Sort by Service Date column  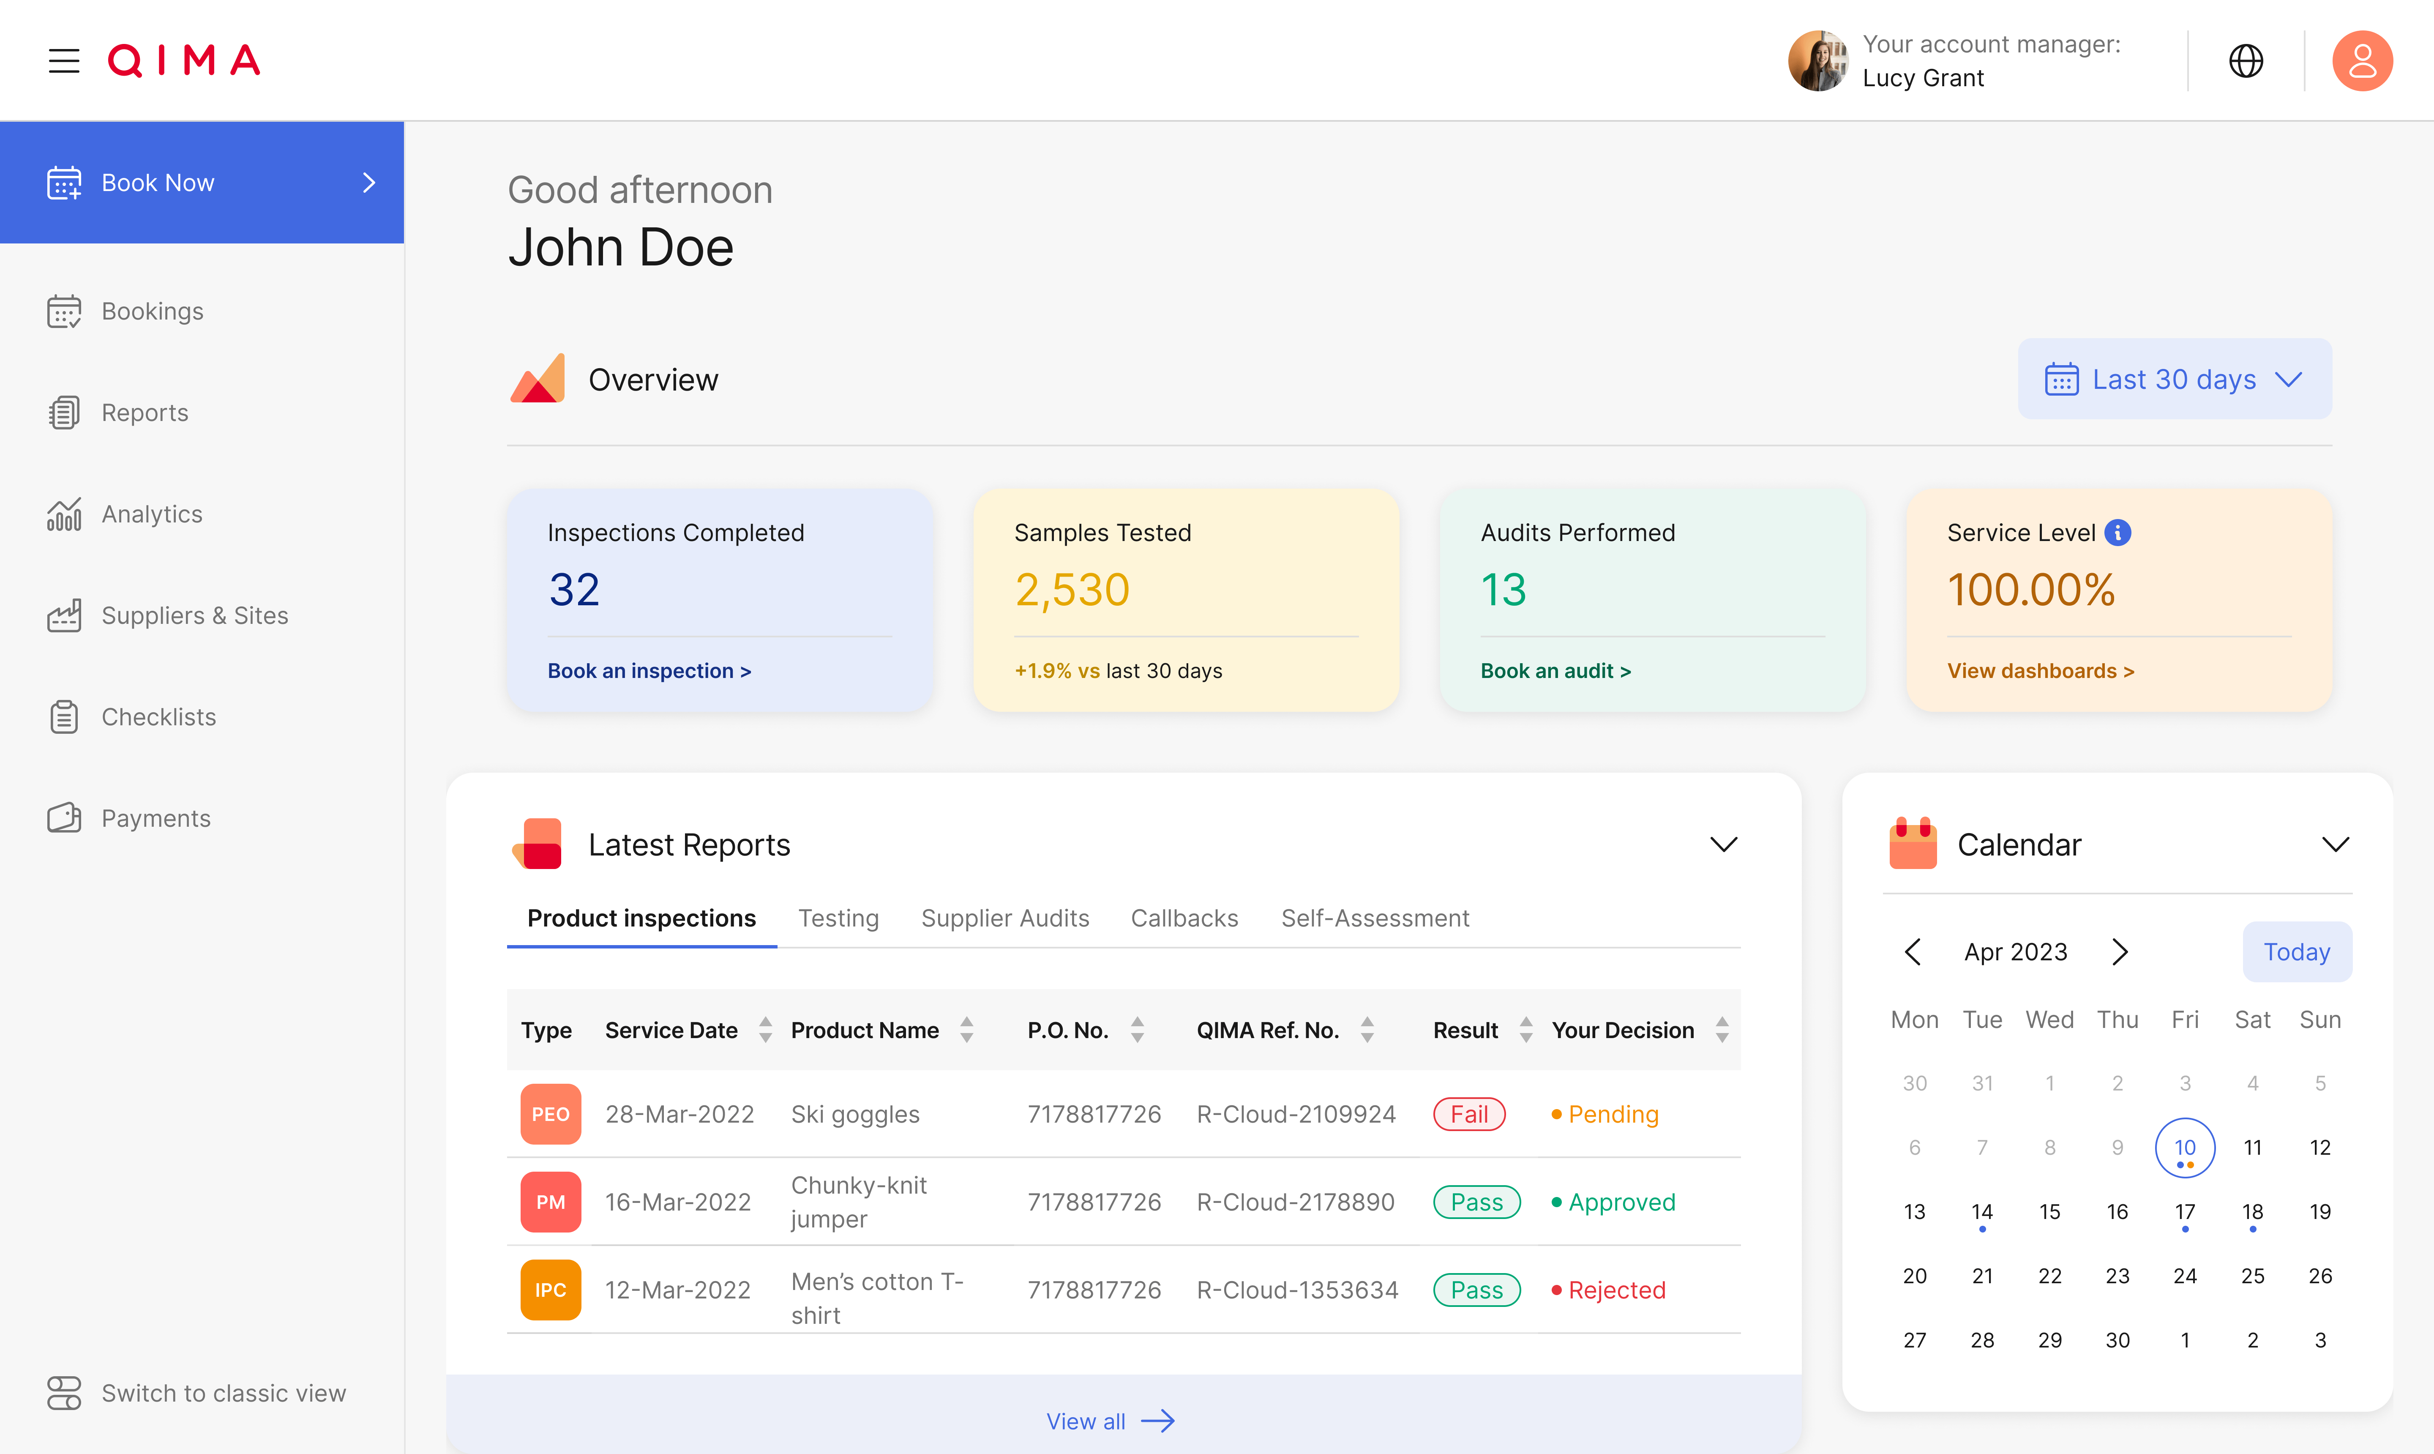[765, 1030]
